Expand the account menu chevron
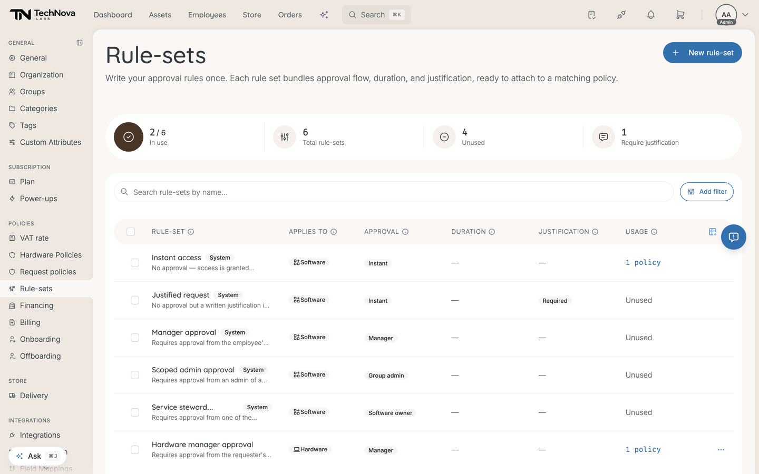This screenshot has width=759, height=474. (745, 15)
